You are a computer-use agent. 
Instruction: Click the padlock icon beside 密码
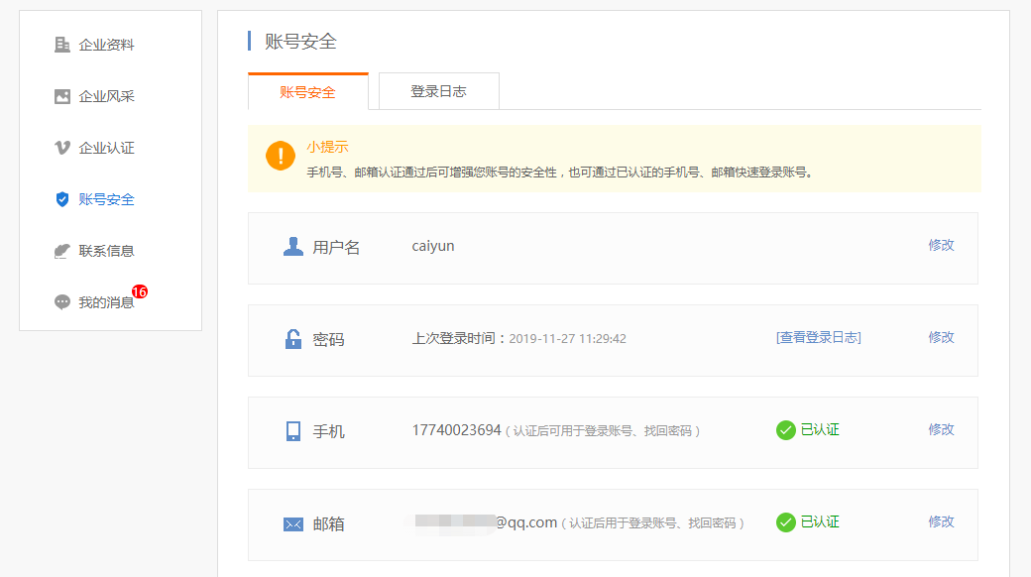point(293,339)
